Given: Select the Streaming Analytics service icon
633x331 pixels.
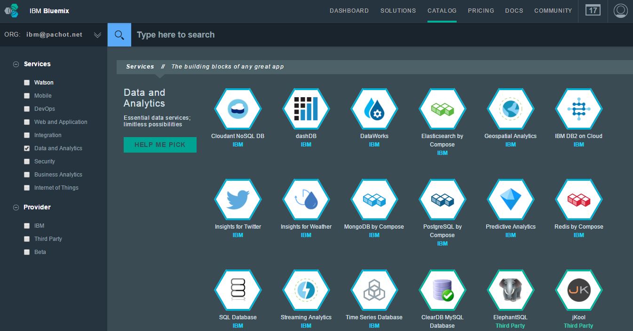Looking at the screenshot, I should (306, 290).
